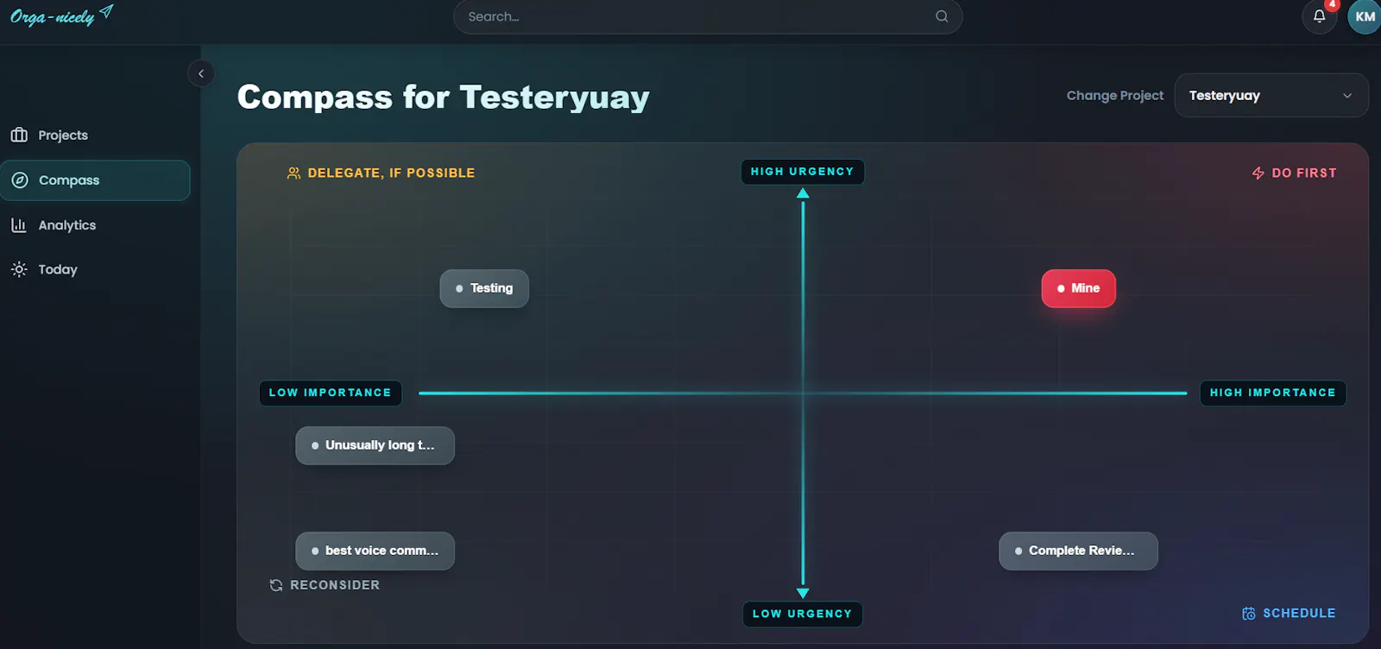Select the red Mine task card

[x=1079, y=288]
